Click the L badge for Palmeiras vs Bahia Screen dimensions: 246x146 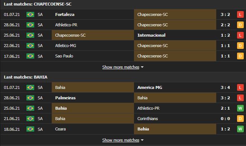pyautogui.click(x=240, y=98)
